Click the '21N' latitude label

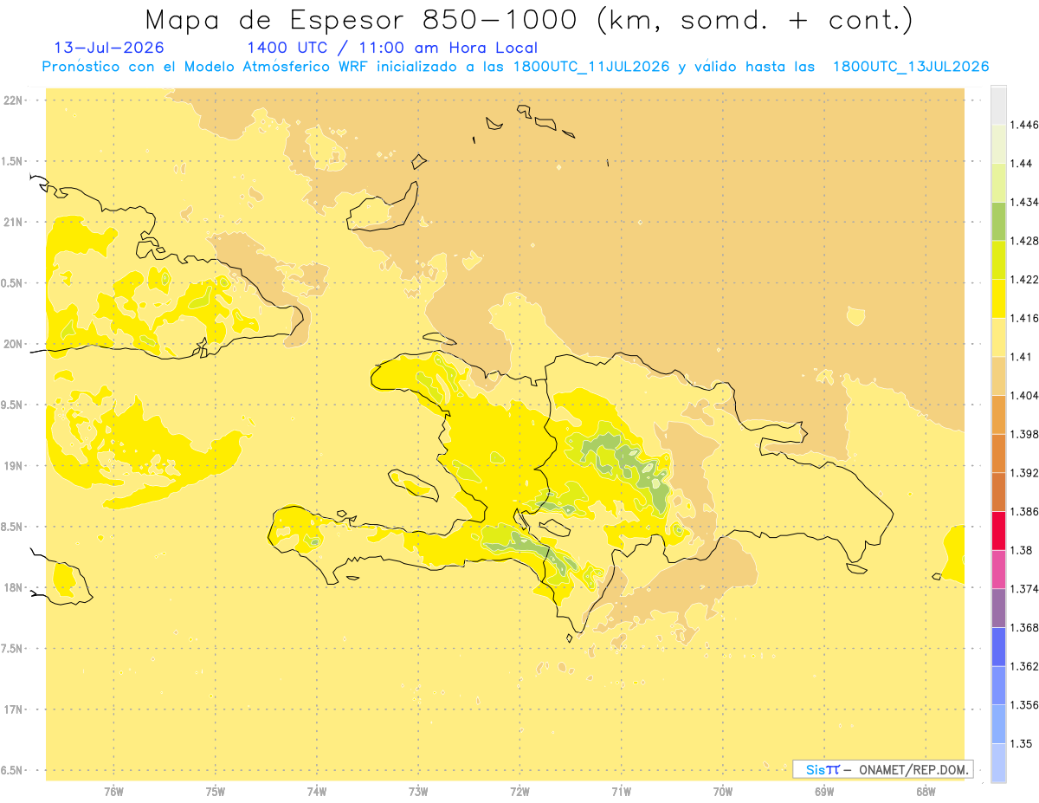point(14,222)
